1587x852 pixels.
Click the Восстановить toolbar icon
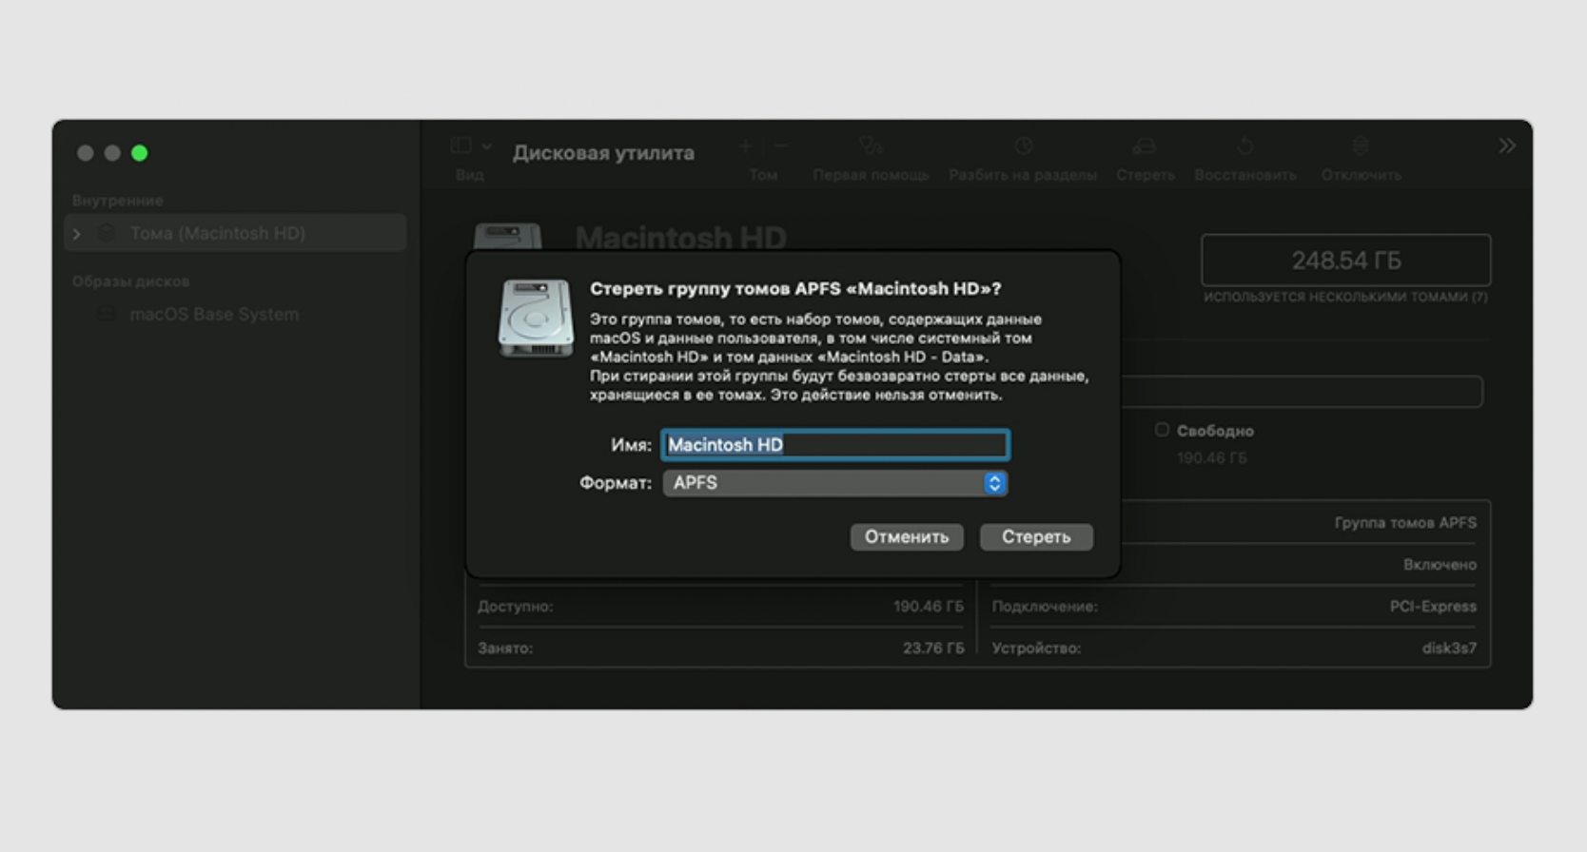point(1244,145)
